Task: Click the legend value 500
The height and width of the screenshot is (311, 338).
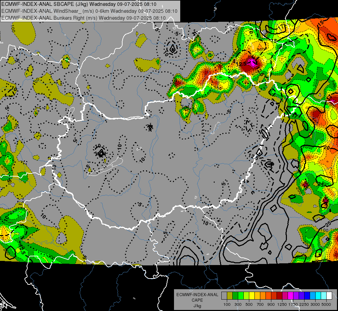Action: [x=249, y=304]
